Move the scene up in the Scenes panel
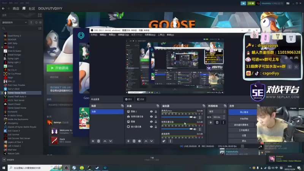 (x=105, y=141)
